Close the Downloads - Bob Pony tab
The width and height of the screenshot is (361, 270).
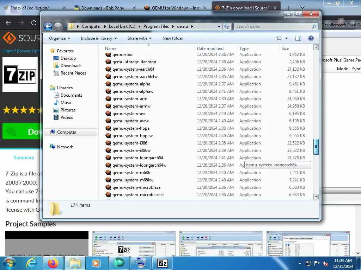click(x=134, y=8)
